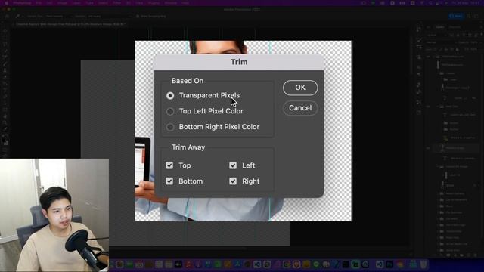Choose Top Left Pixel Color option
The width and height of the screenshot is (484, 272).
170,111
